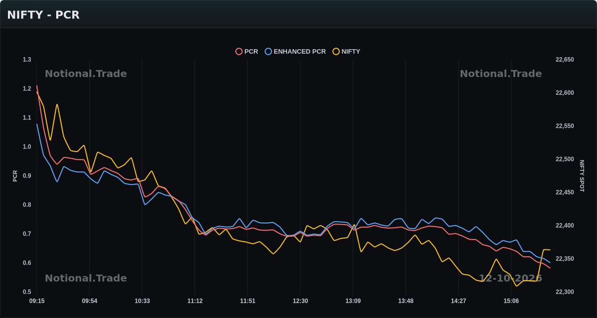Click the 22,400 NIFTY spot axis value
Viewport: 597px width, 318px height.
pyautogui.click(x=565, y=226)
